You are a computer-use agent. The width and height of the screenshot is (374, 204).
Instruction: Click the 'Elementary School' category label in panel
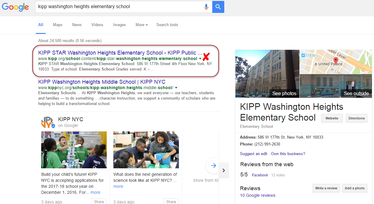(256, 126)
